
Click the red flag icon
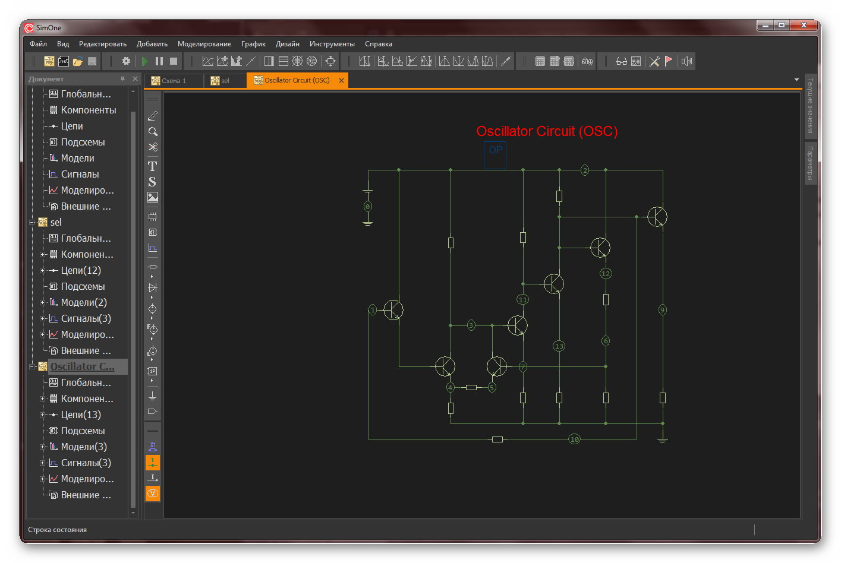pos(669,61)
